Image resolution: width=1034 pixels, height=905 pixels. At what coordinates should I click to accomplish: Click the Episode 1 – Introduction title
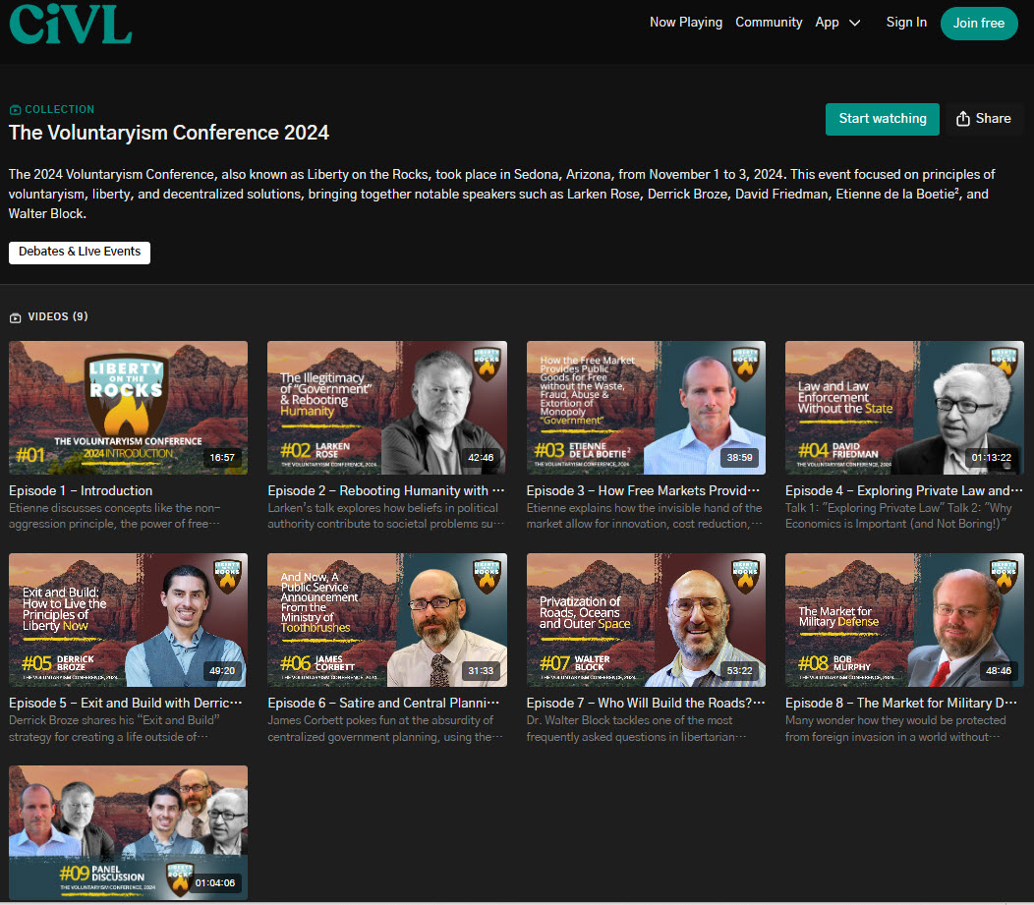coord(81,490)
